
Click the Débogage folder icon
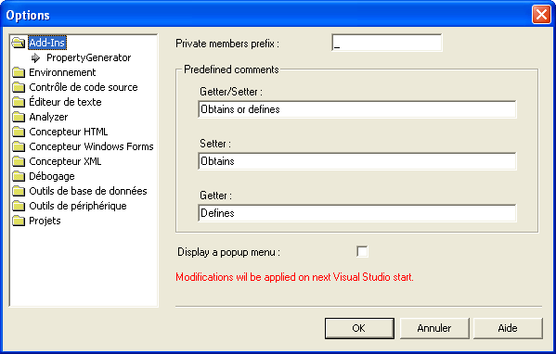tap(19, 176)
